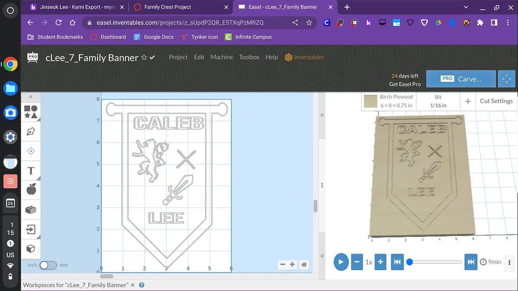Select the Shapes tool in left toolbar
Screen dimensions: 518x291
[x=31, y=112]
